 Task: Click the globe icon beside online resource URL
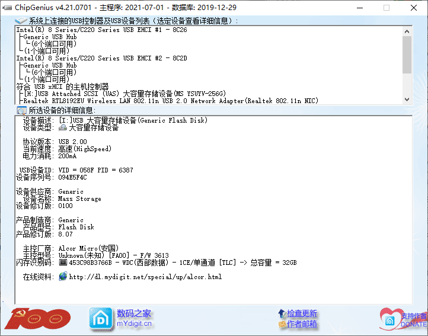tap(63, 277)
